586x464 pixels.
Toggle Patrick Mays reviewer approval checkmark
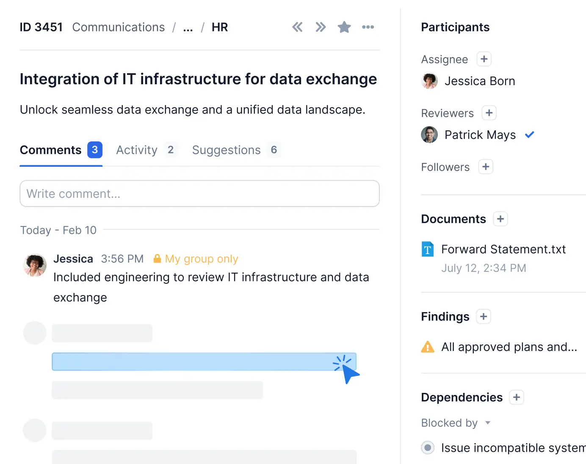(529, 135)
